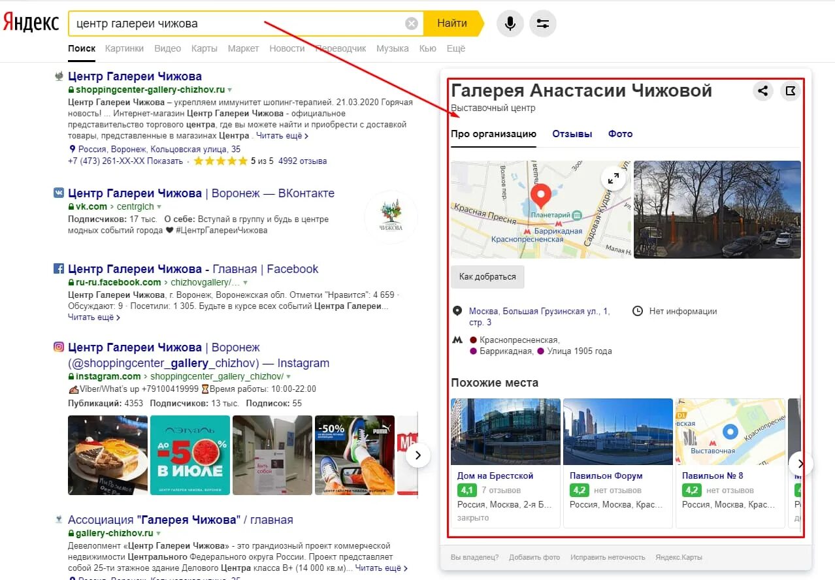Image resolution: width=835 pixels, height=580 pixels.
Task: Open the Музыка search tab
Action: (x=393, y=48)
